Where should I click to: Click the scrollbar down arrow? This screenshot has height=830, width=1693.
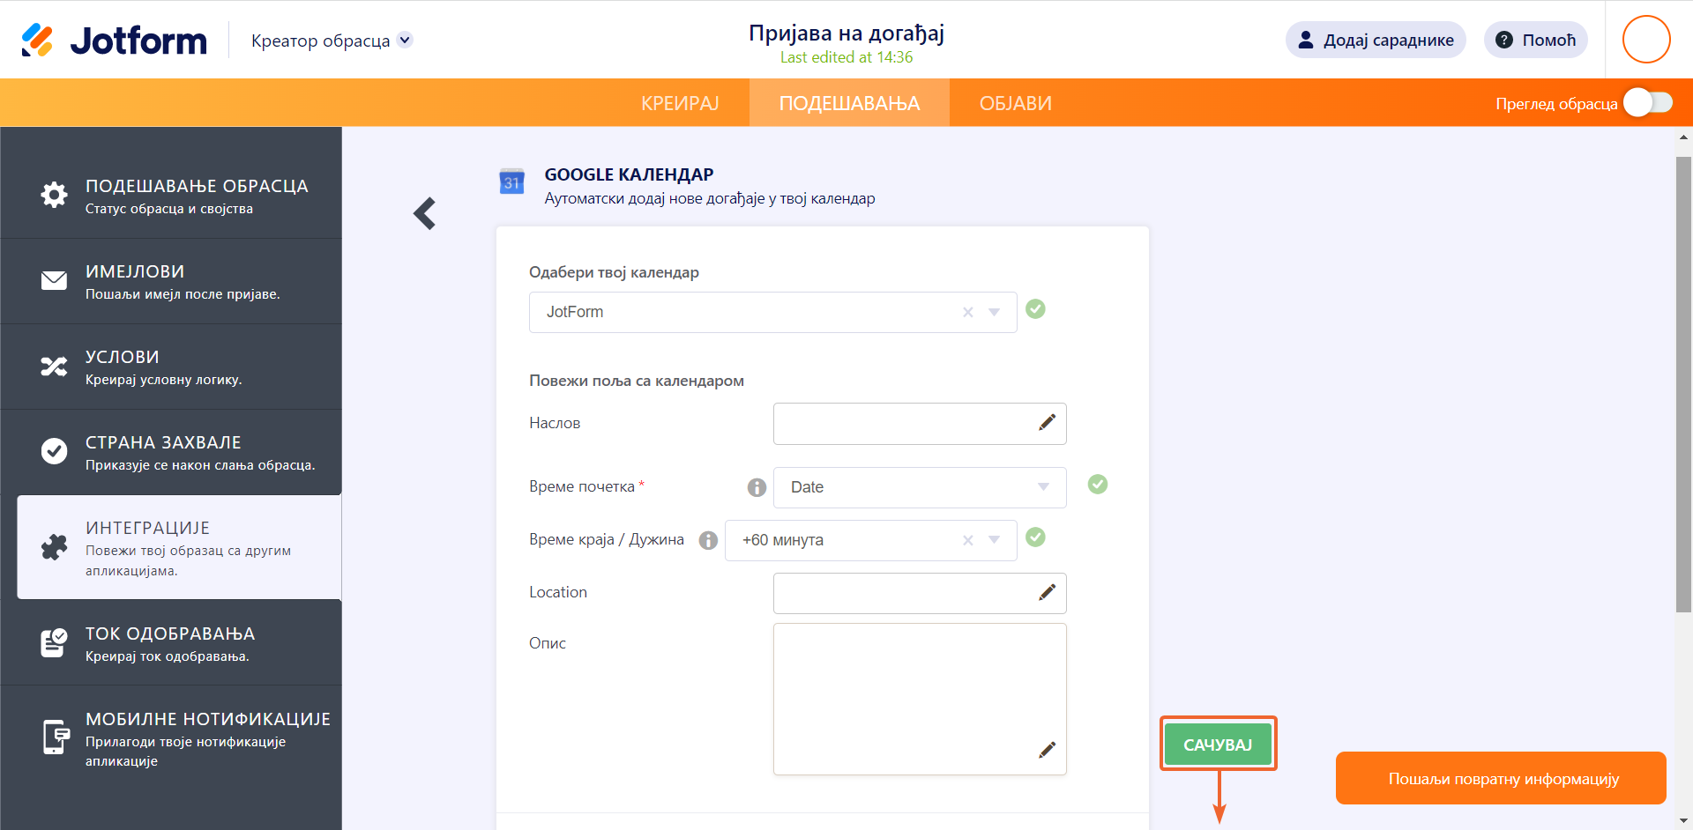[x=1683, y=820]
